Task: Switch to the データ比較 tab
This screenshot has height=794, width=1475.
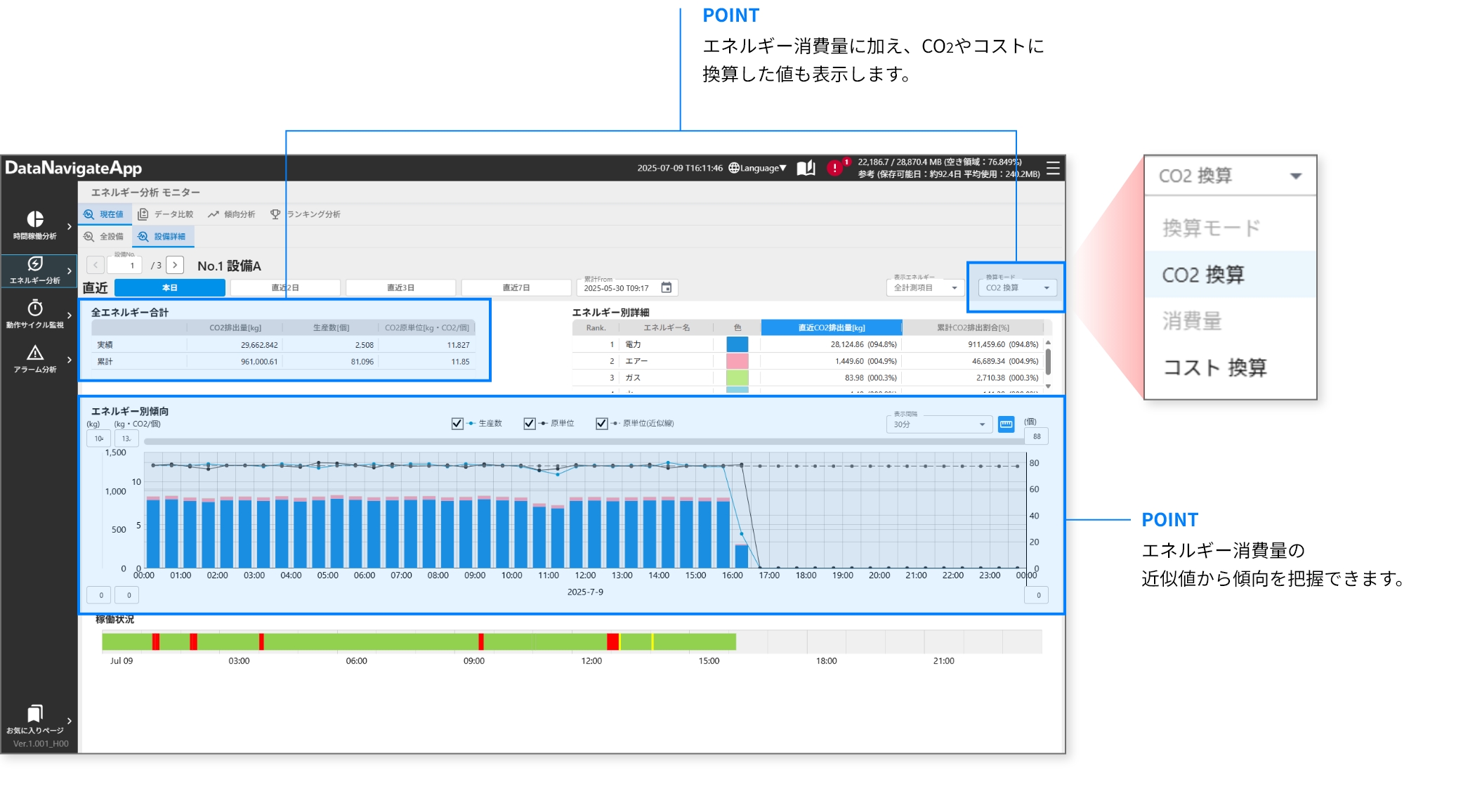Action: coord(166,214)
